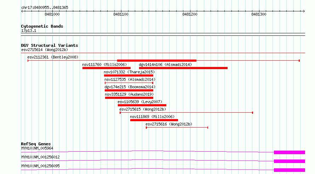315x174 pixels.
Task: Click the esv2715616 (Wong2012b) label
Action: pos(169,124)
